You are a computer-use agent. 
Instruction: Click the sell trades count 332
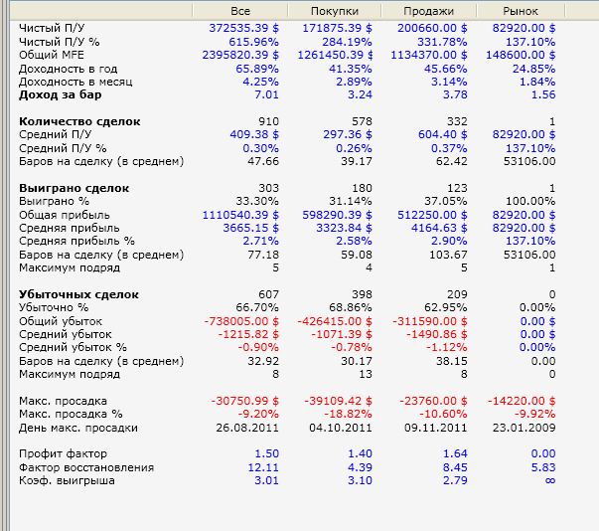[x=457, y=121]
